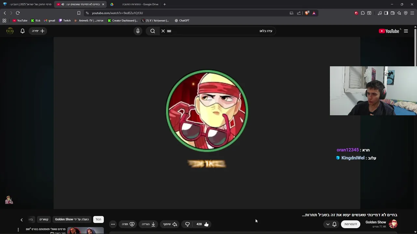Open options for first suggested video

click(18, 229)
